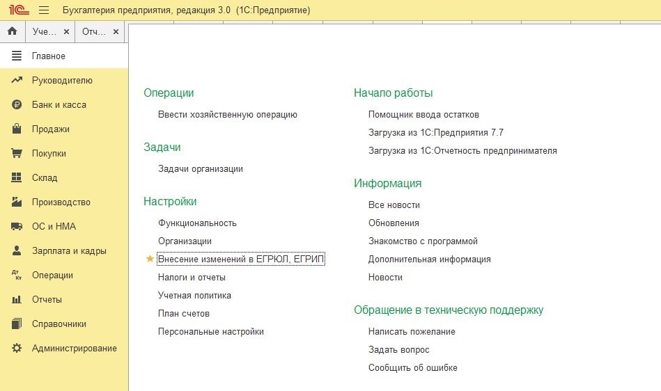Open Помощник ввода остатков

click(x=423, y=115)
